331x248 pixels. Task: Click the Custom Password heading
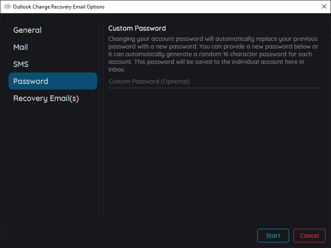(x=137, y=28)
